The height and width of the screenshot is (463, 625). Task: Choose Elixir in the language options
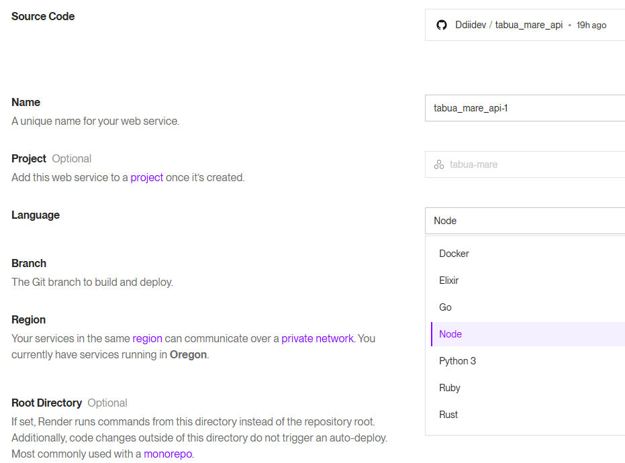[x=449, y=280]
